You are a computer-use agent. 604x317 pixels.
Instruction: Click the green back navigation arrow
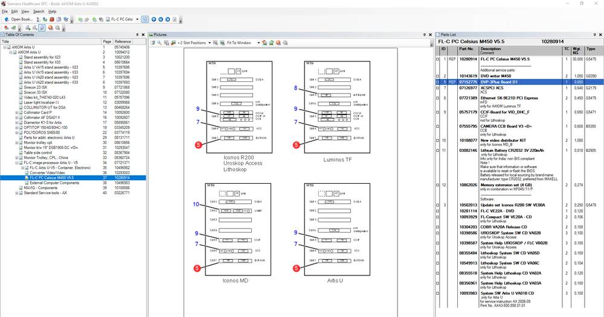[80, 19]
